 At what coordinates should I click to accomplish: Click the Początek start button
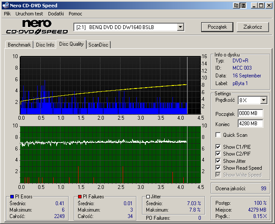click(x=217, y=27)
